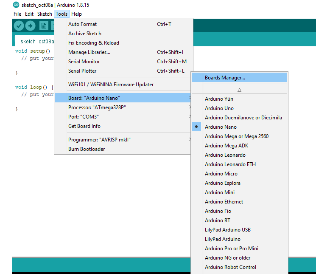316x274 pixels.
Task: Select Fix Encoding & Reload
Action: click(x=123, y=43)
